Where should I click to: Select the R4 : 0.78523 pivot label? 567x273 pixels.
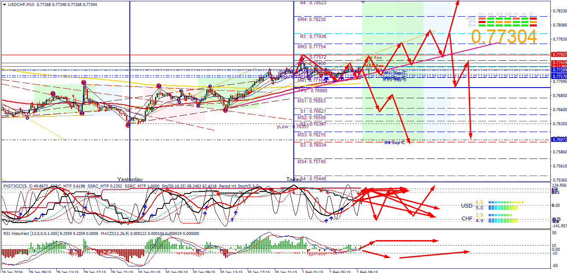click(x=313, y=3)
